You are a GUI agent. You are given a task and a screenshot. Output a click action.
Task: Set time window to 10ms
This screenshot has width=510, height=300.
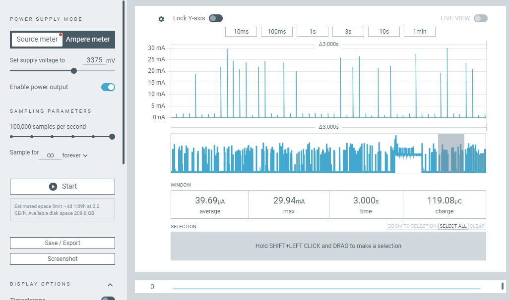[x=241, y=32]
